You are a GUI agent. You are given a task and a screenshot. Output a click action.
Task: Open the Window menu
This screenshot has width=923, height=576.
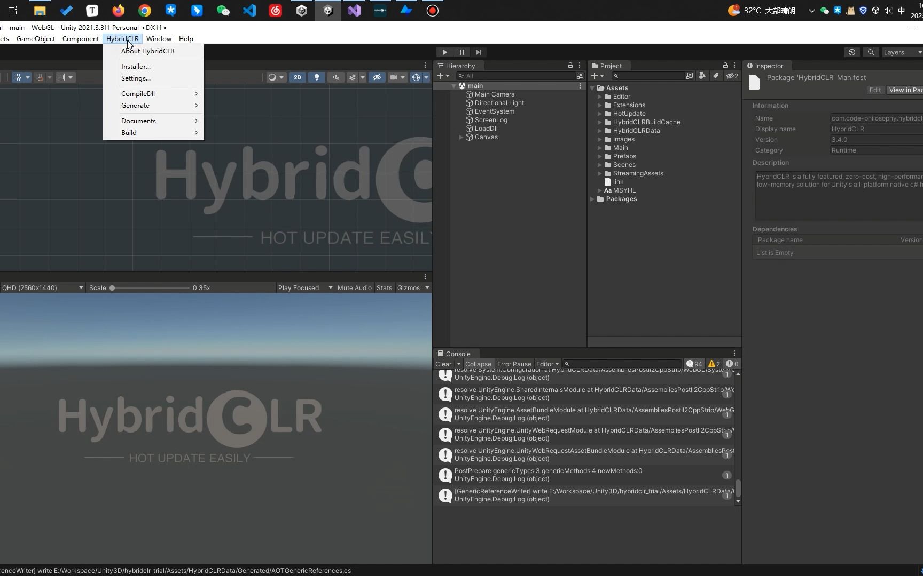click(159, 39)
